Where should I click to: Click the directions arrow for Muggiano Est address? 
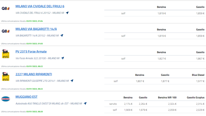85,103
